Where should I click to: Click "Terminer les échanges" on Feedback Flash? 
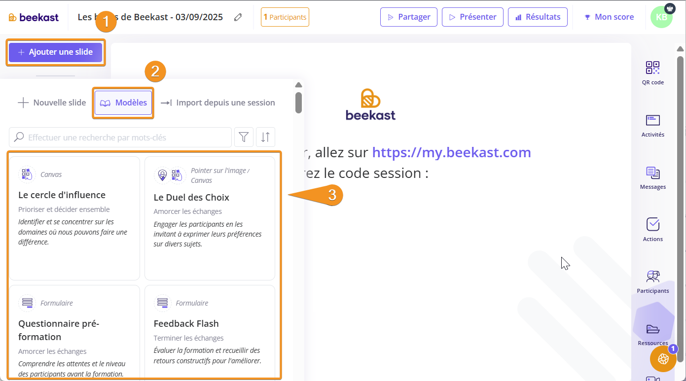pyautogui.click(x=188, y=338)
